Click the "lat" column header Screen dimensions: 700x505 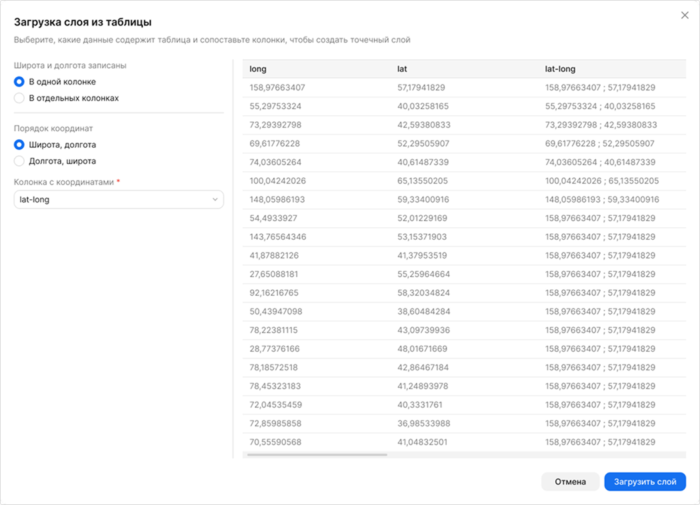[x=402, y=69]
